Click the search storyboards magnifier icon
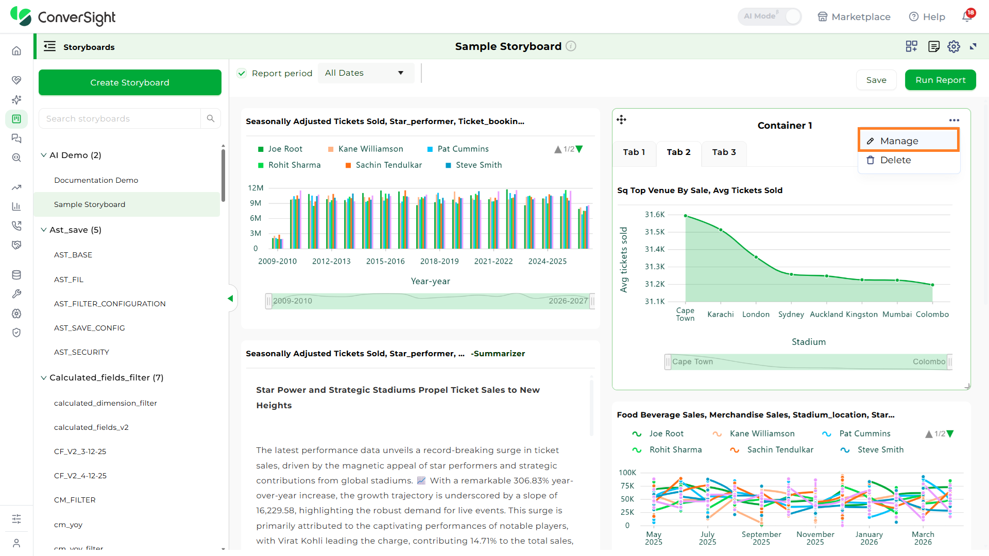The width and height of the screenshot is (989, 556). tap(211, 118)
